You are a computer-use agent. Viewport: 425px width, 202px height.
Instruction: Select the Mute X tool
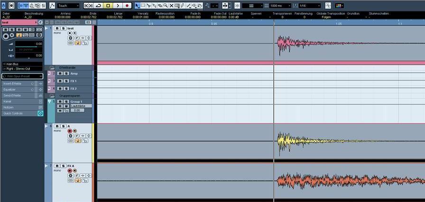171,5
